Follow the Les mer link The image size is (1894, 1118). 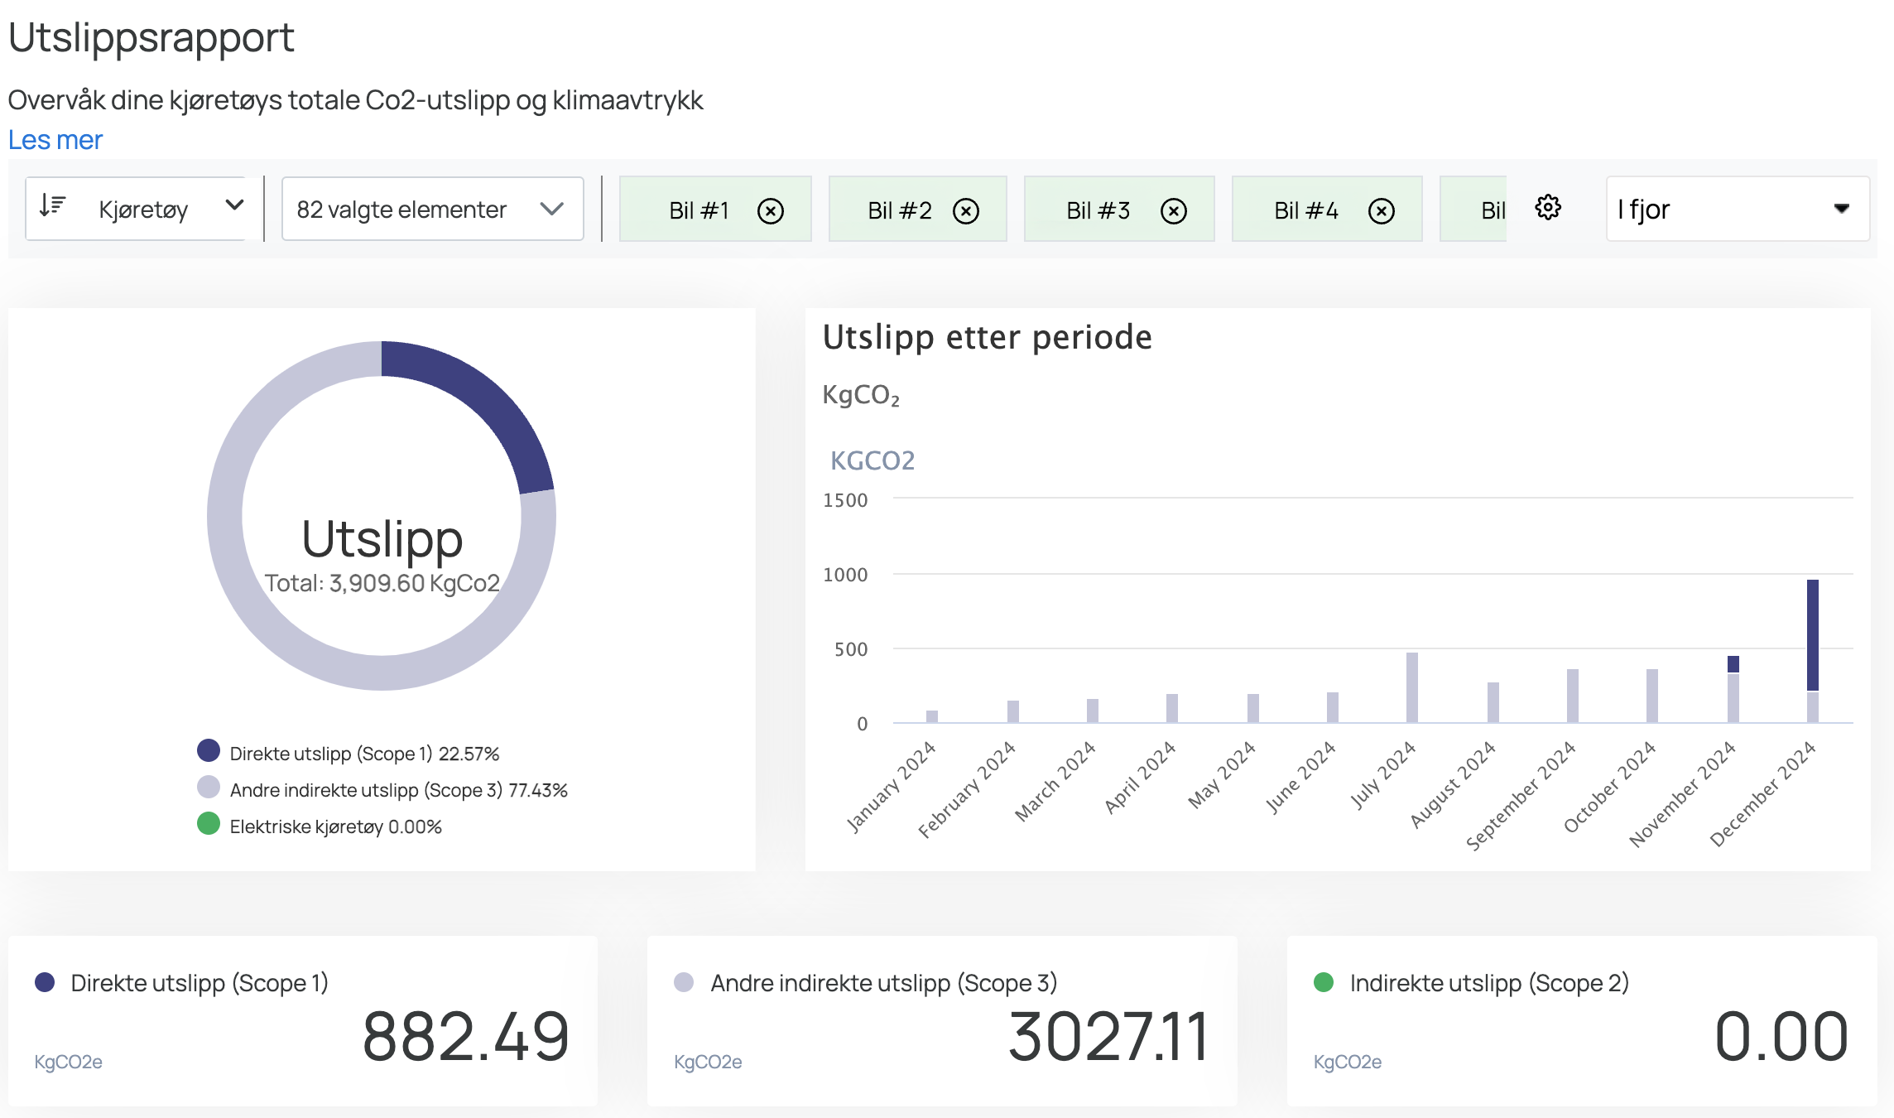pos(55,140)
